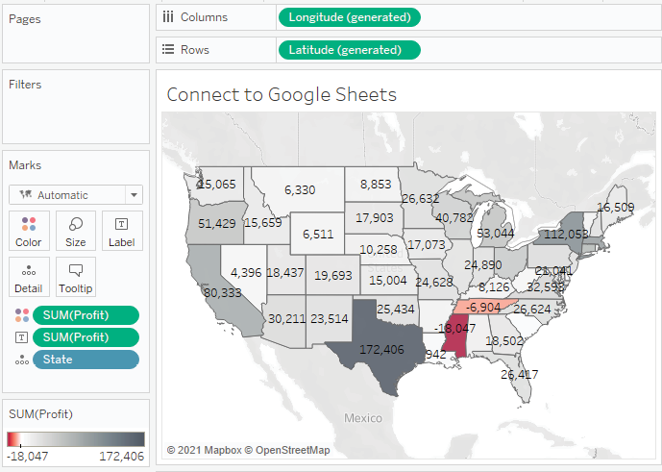Select the Latitude (generated) pill

349,50
